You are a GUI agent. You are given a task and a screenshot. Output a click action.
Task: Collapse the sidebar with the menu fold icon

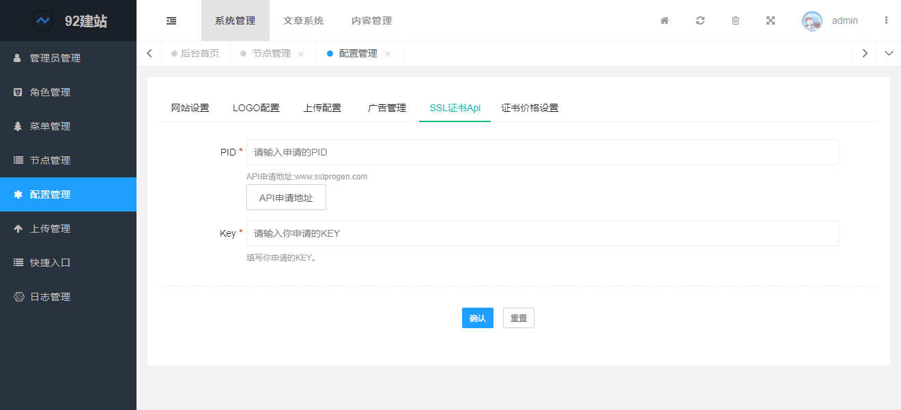pyautogui.click(x=171, y=20)
